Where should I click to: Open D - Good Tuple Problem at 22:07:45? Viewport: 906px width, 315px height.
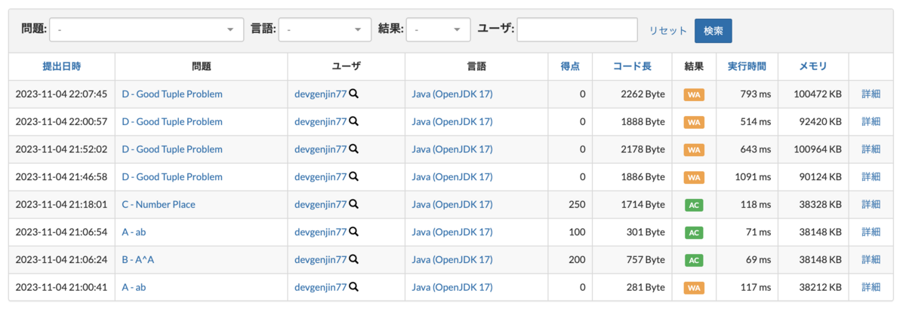coord(172,94)
